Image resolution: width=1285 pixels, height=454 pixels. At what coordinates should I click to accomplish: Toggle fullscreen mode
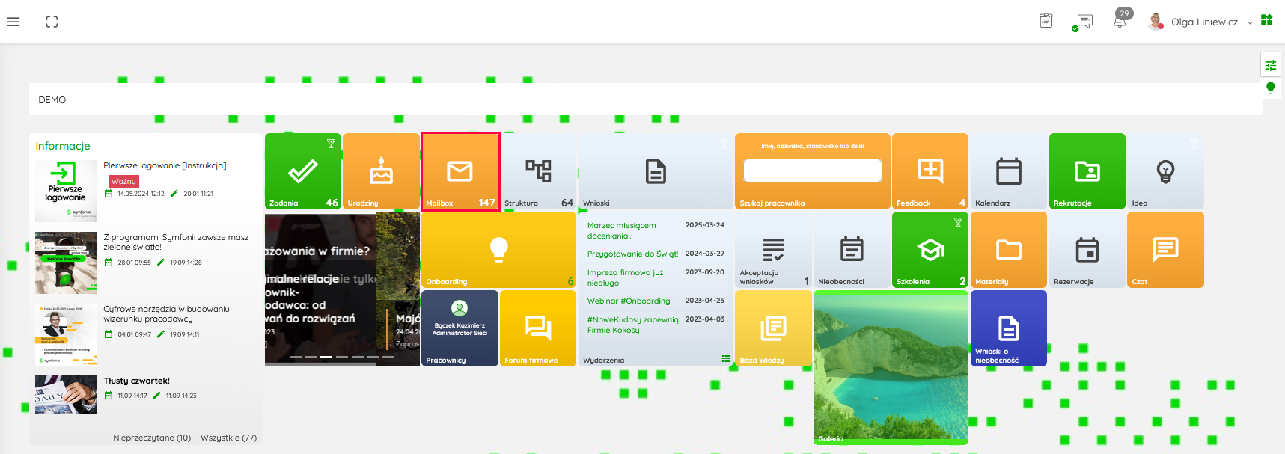(x=52, y=22)
